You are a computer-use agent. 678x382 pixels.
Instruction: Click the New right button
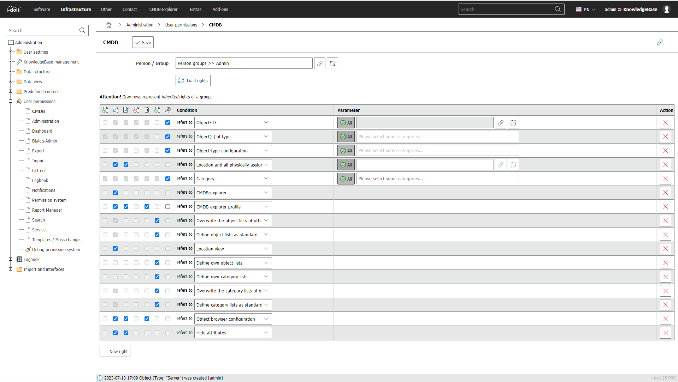(115, 352)
